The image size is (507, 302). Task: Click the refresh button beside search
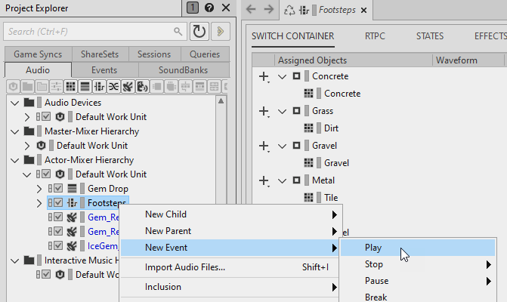point(199,32)
